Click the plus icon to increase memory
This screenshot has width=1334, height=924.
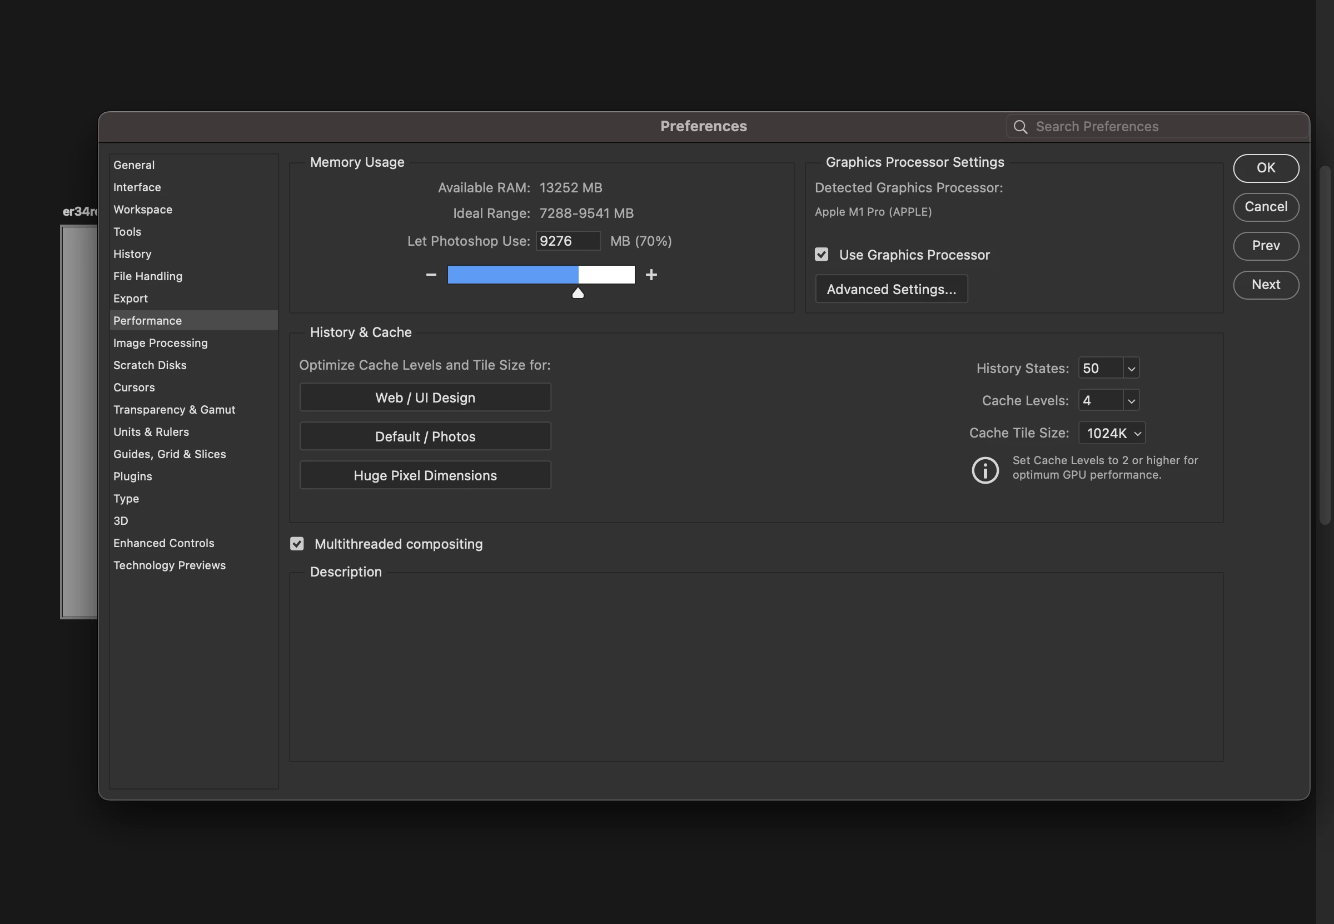[651, 275]
